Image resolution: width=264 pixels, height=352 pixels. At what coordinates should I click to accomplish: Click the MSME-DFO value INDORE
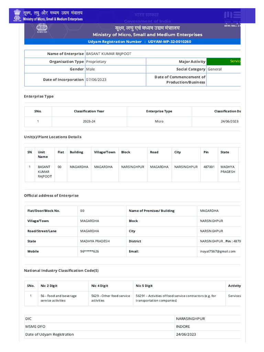[183, 327]
